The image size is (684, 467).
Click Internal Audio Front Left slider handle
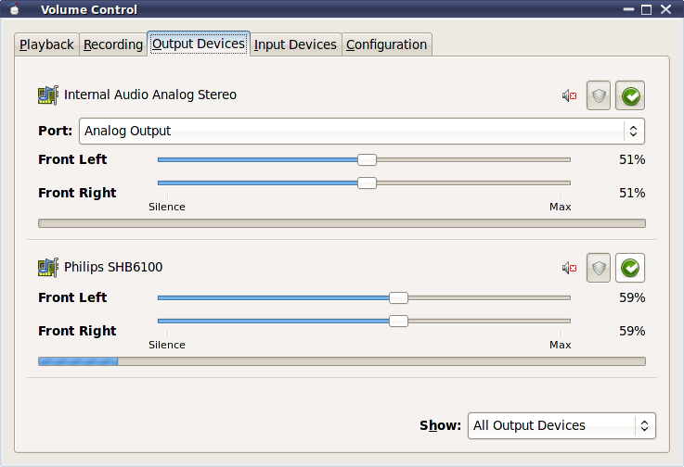click(367, 159)
